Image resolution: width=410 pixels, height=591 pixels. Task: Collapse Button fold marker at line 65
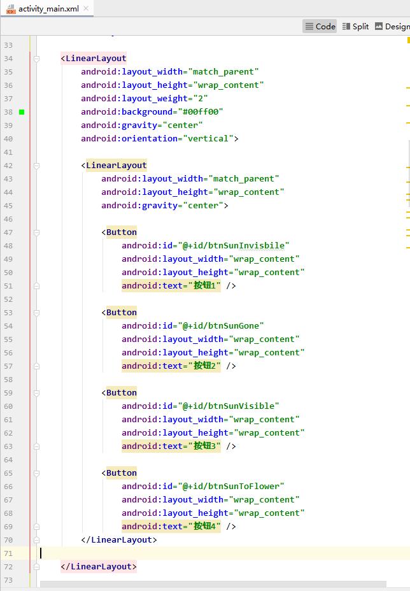point(36,473)
